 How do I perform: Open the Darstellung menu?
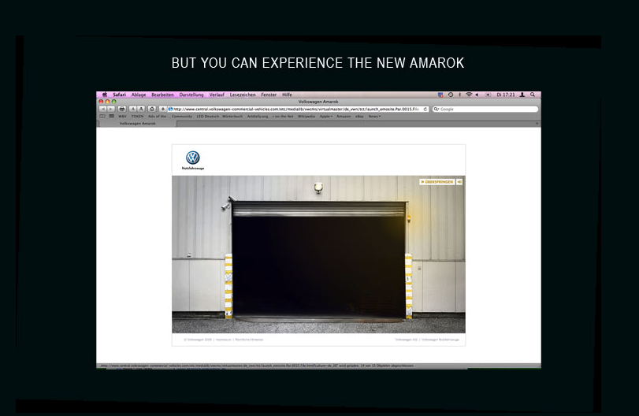point(191,95)
